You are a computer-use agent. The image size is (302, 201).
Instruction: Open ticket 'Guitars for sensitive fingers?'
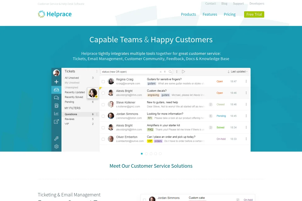[164, 79]
